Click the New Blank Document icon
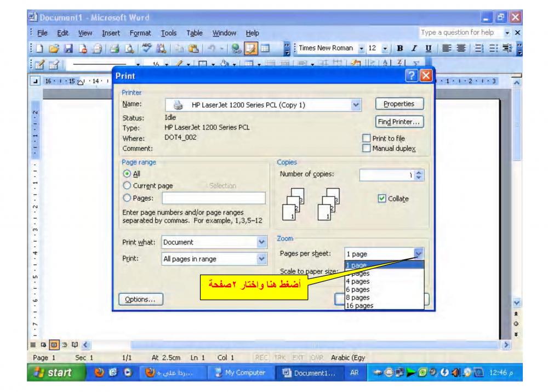 39,48
